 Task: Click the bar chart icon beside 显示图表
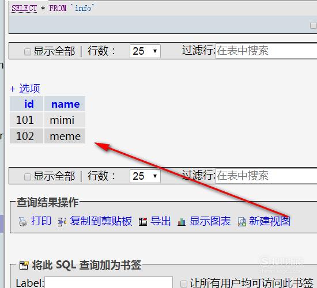182,222
